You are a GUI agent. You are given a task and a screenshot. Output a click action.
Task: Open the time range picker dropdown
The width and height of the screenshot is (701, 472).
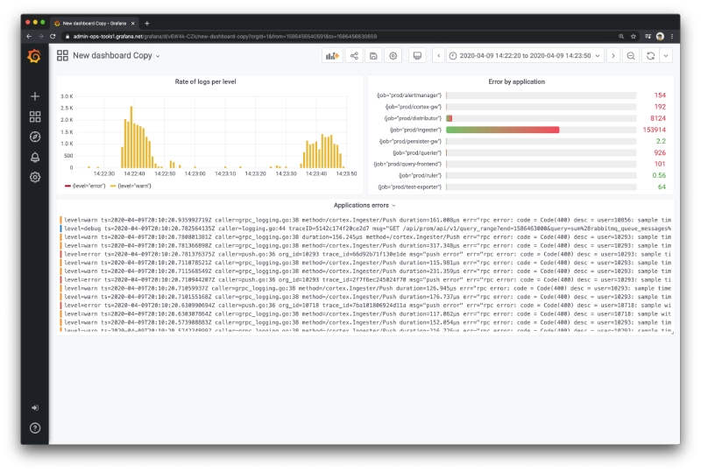(525, 56)
